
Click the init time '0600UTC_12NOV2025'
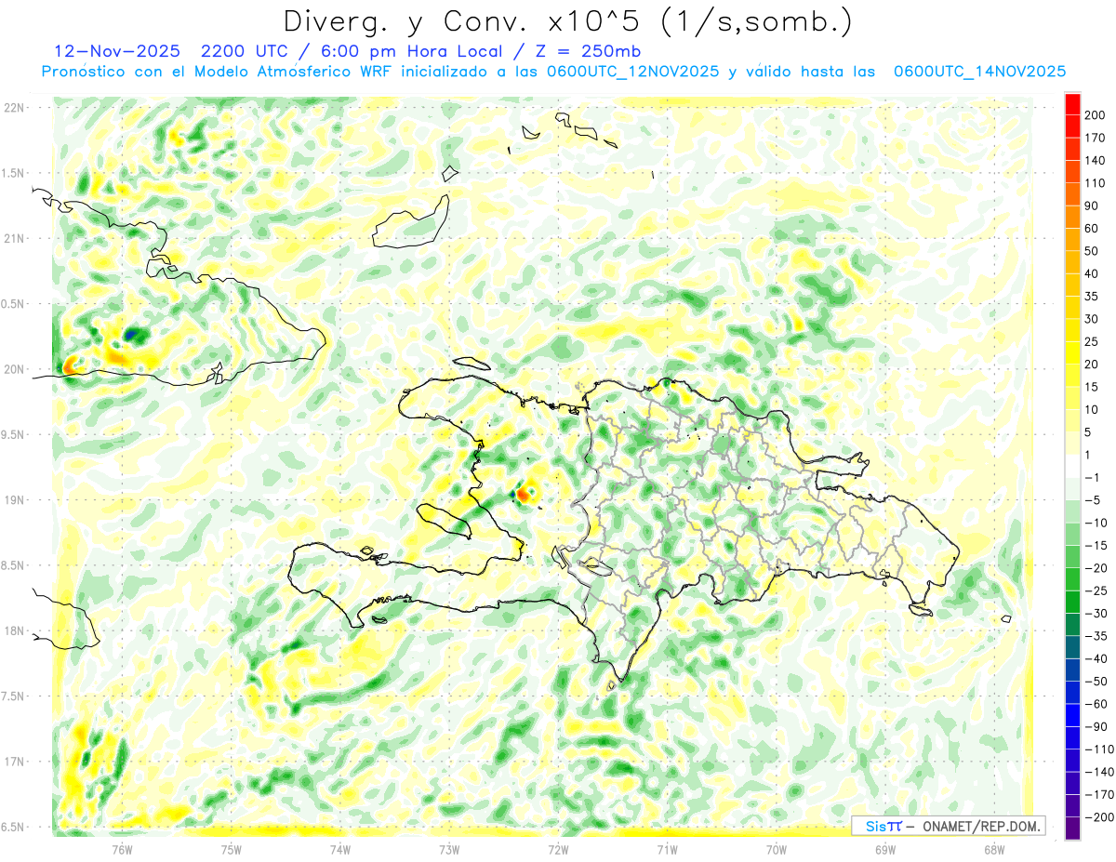[632, 71]
